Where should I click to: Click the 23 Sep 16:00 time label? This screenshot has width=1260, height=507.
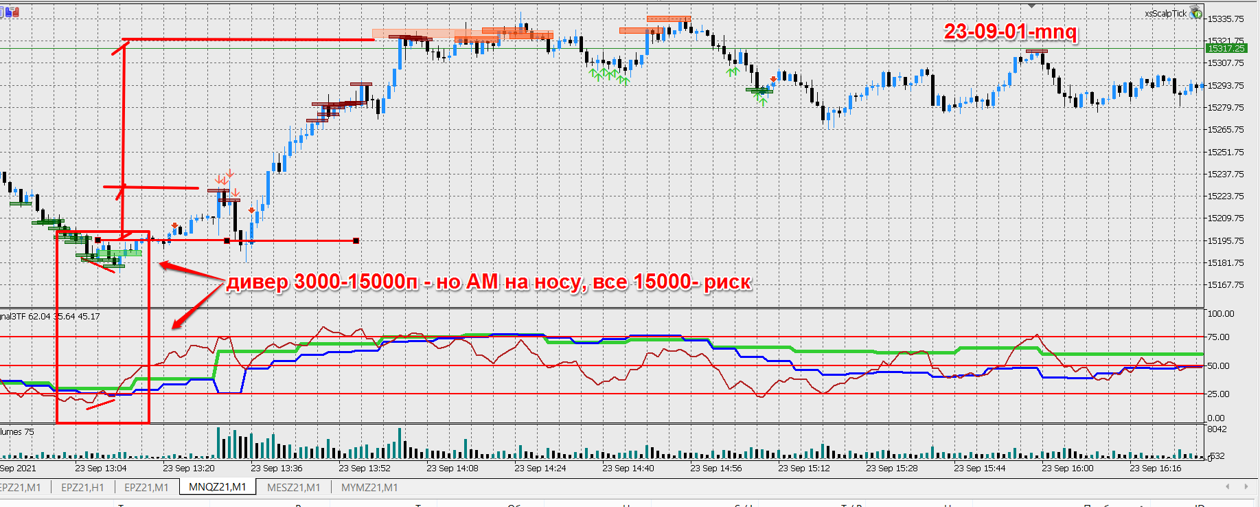1068,469
